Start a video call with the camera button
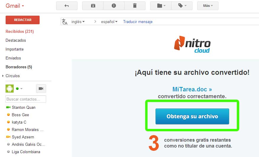Image resolution: width=259 pixels, height=157 pixels. (41, 89)
